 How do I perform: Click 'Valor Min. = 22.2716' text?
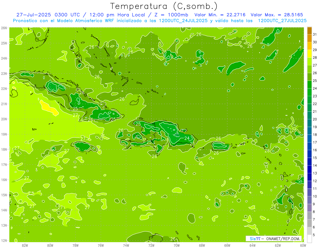tap(220, 15)
